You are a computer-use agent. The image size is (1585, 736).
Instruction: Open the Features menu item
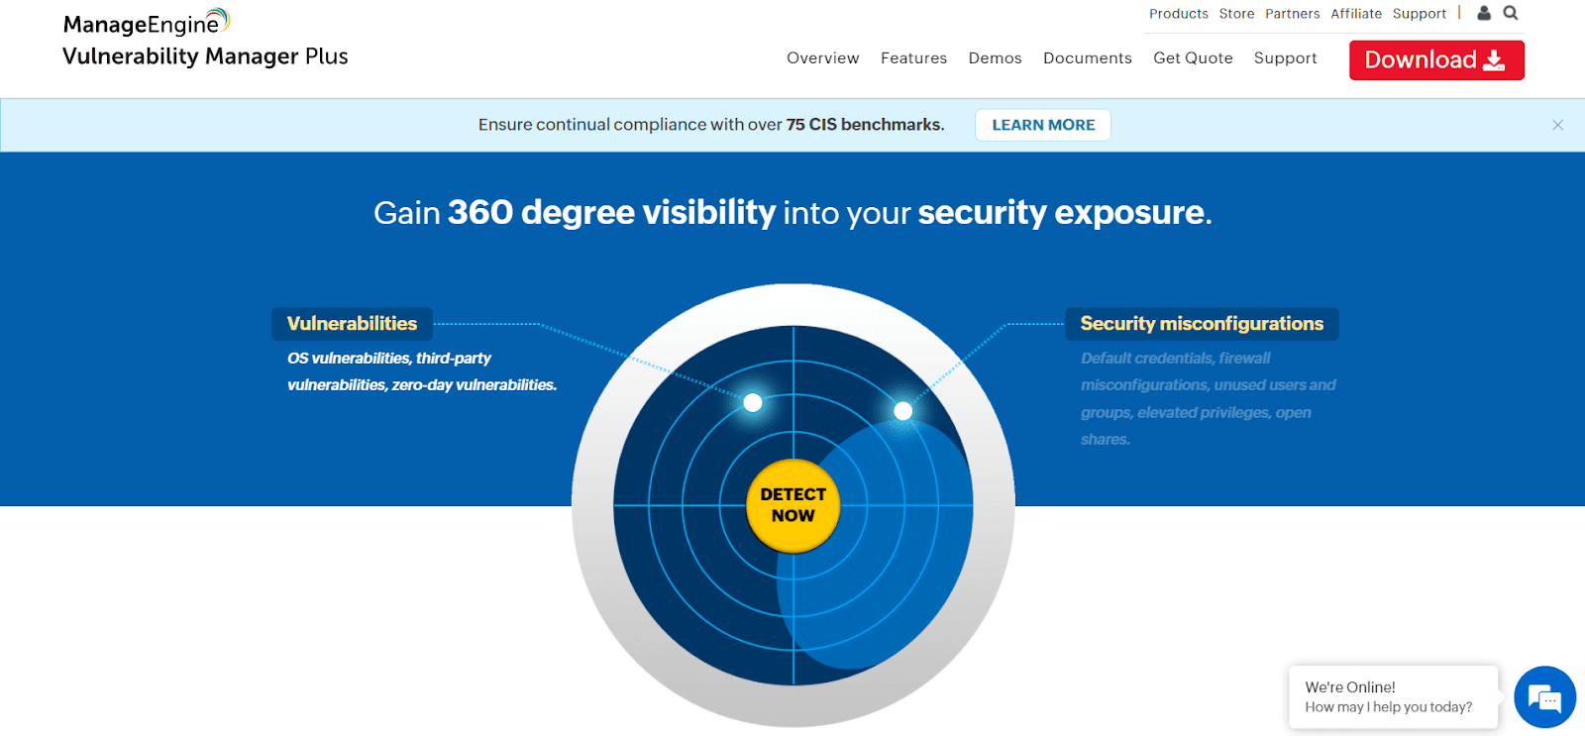click(x=913, y=58)
